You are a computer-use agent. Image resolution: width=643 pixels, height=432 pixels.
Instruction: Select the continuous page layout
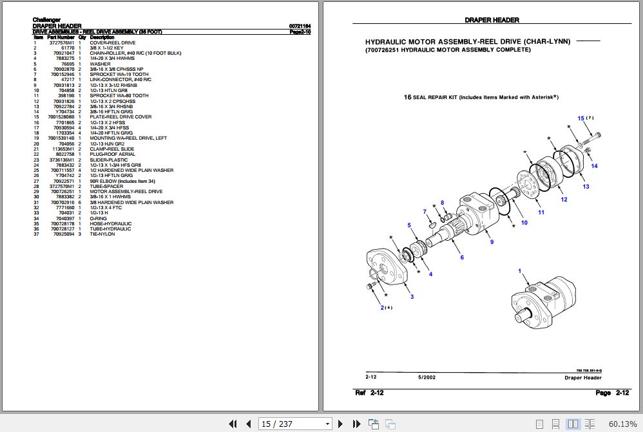click(555, 424)
